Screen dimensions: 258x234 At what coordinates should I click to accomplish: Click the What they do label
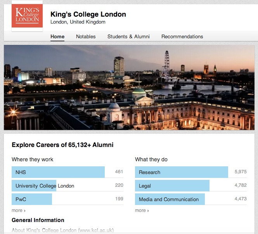[151, 159]
